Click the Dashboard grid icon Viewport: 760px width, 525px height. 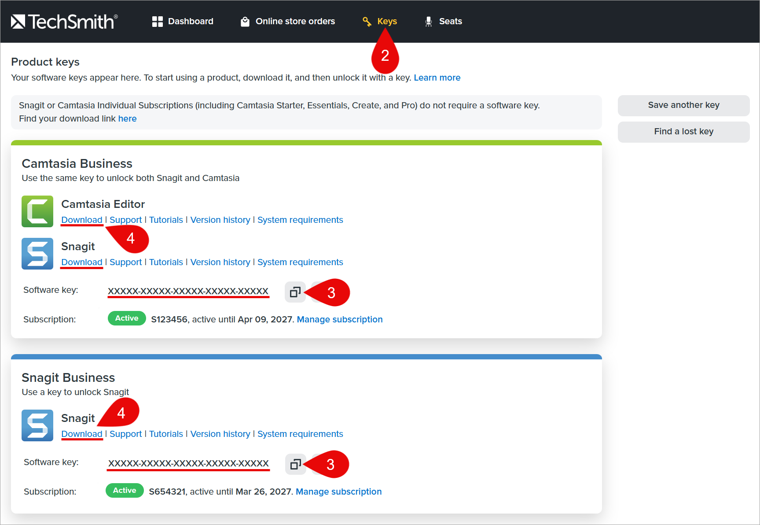[157, 22]
